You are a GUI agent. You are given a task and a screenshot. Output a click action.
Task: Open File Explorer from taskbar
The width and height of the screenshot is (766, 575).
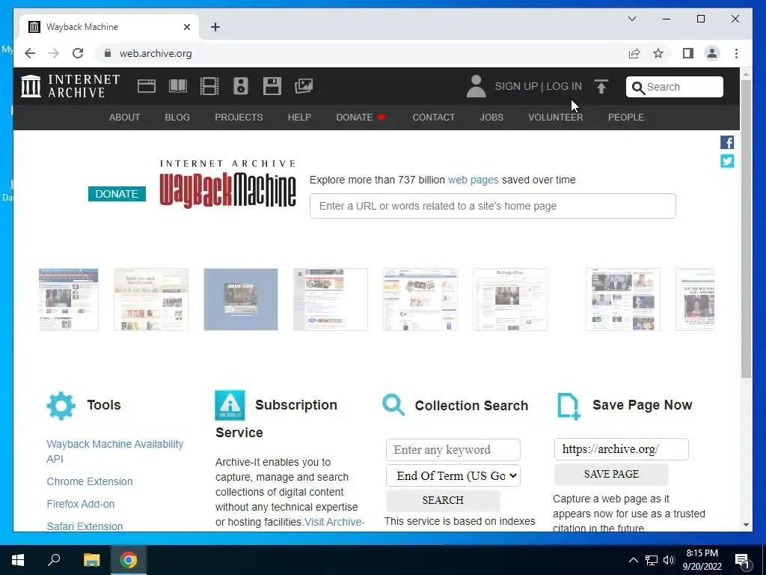click(91, 560)
